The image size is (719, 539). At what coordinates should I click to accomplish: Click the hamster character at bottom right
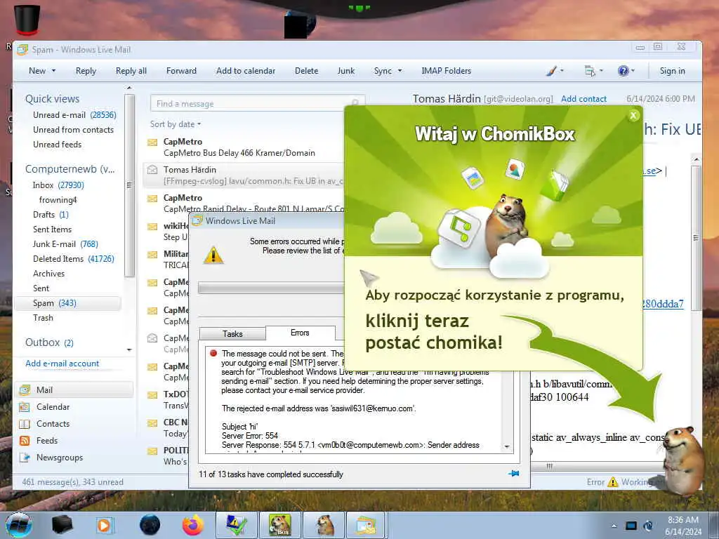click(x=682, y=460)
